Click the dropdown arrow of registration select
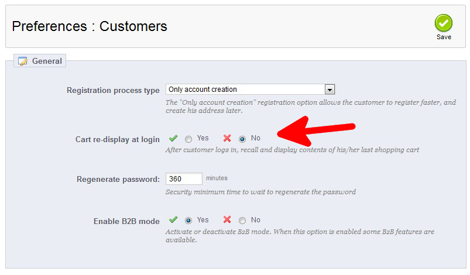Screen dimensions: 470x275 pyautogui.click(x=330, y=90)
